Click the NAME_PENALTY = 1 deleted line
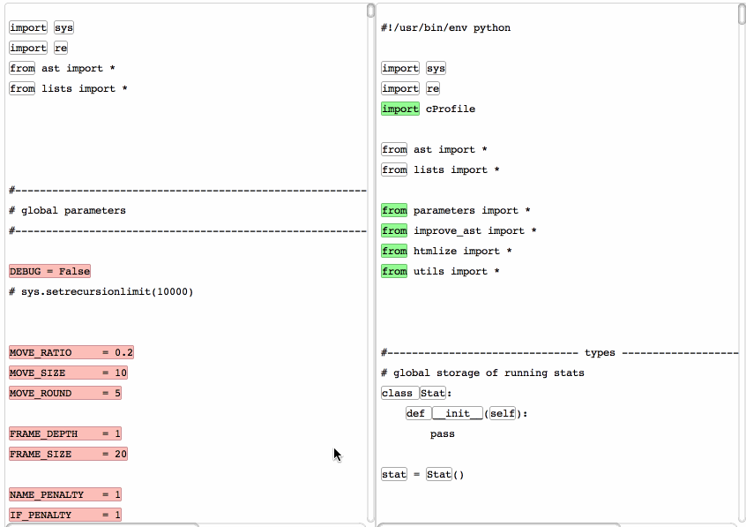The width and height of the screenshot is (746, 527). [x=64, y=495]
